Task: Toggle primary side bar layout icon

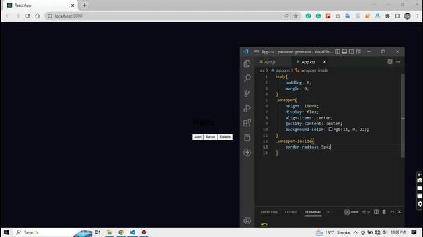Action: (338, 51)
